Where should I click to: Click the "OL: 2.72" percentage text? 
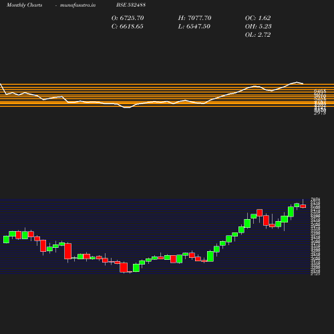pyautogui.click(x=258, y=35)
